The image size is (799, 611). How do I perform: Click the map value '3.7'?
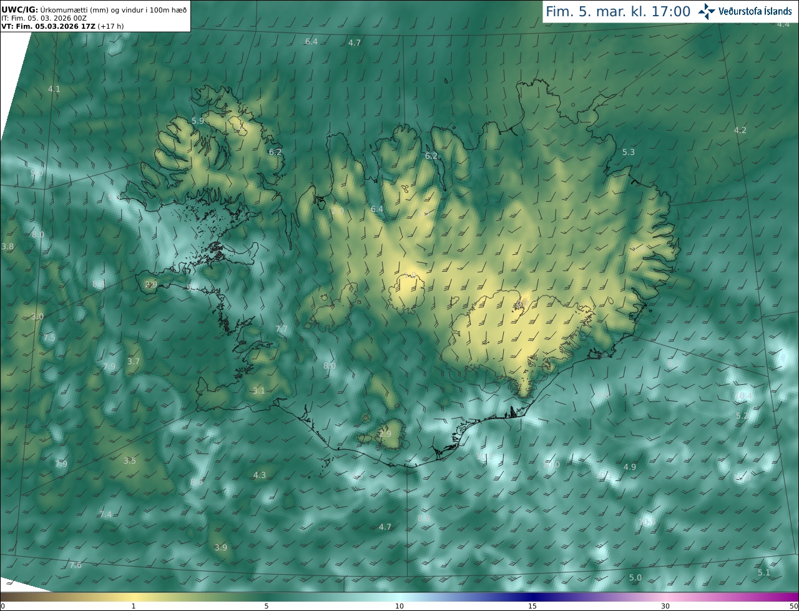pos(134,361)
